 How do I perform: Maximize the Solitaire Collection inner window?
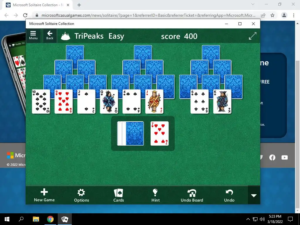(240, 24)
